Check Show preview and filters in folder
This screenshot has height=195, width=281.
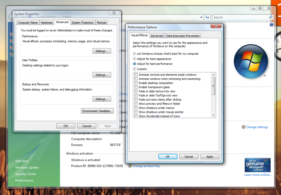pos(136,104)
